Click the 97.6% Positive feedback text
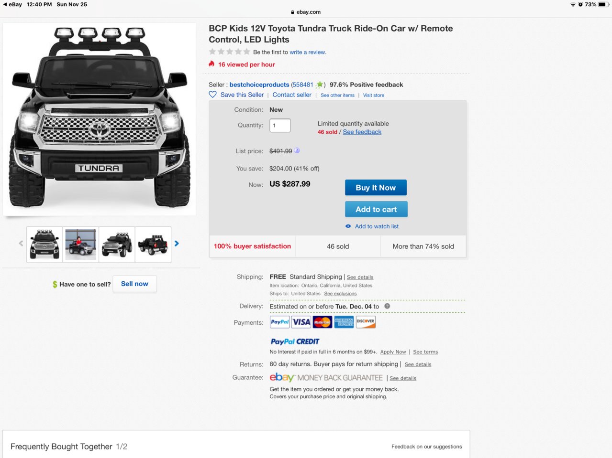This screenshot has width=612, height=458. click(367, 85)
